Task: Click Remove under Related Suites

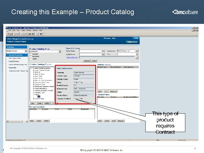Action: pos(113,92)
